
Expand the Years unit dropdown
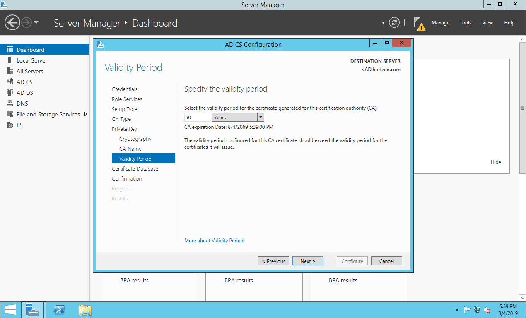pos(261,118)
